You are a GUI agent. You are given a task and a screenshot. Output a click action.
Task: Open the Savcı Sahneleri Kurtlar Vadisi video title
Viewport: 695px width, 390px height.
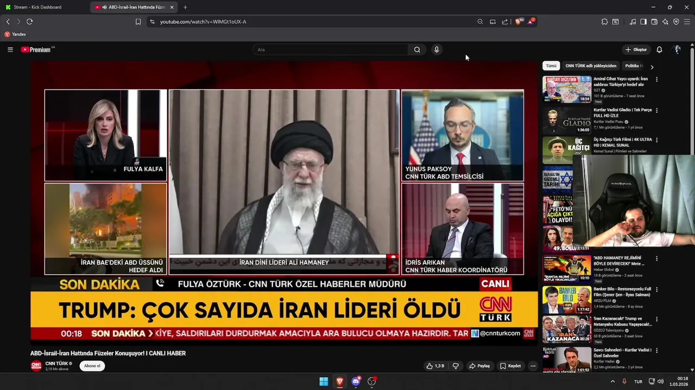(622, 353)
